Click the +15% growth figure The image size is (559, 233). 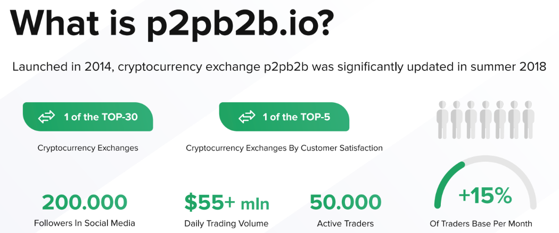(x=485, y=196)
